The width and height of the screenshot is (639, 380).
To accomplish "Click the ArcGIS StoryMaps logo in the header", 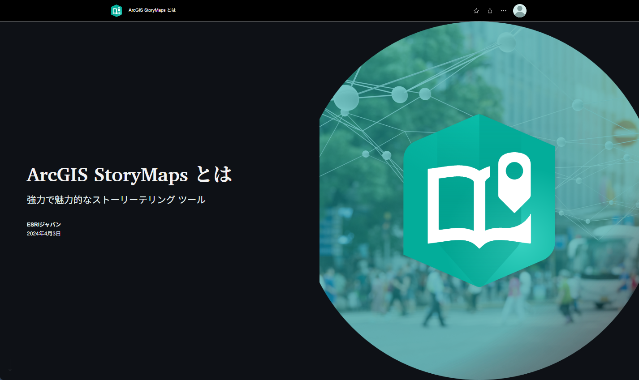I will pyautogui.click(x=117, y=10).
